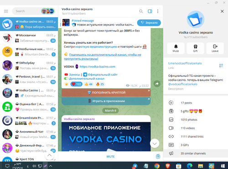Open the hamburger main menu
This screenshot has width=228, height=169.
6,11
